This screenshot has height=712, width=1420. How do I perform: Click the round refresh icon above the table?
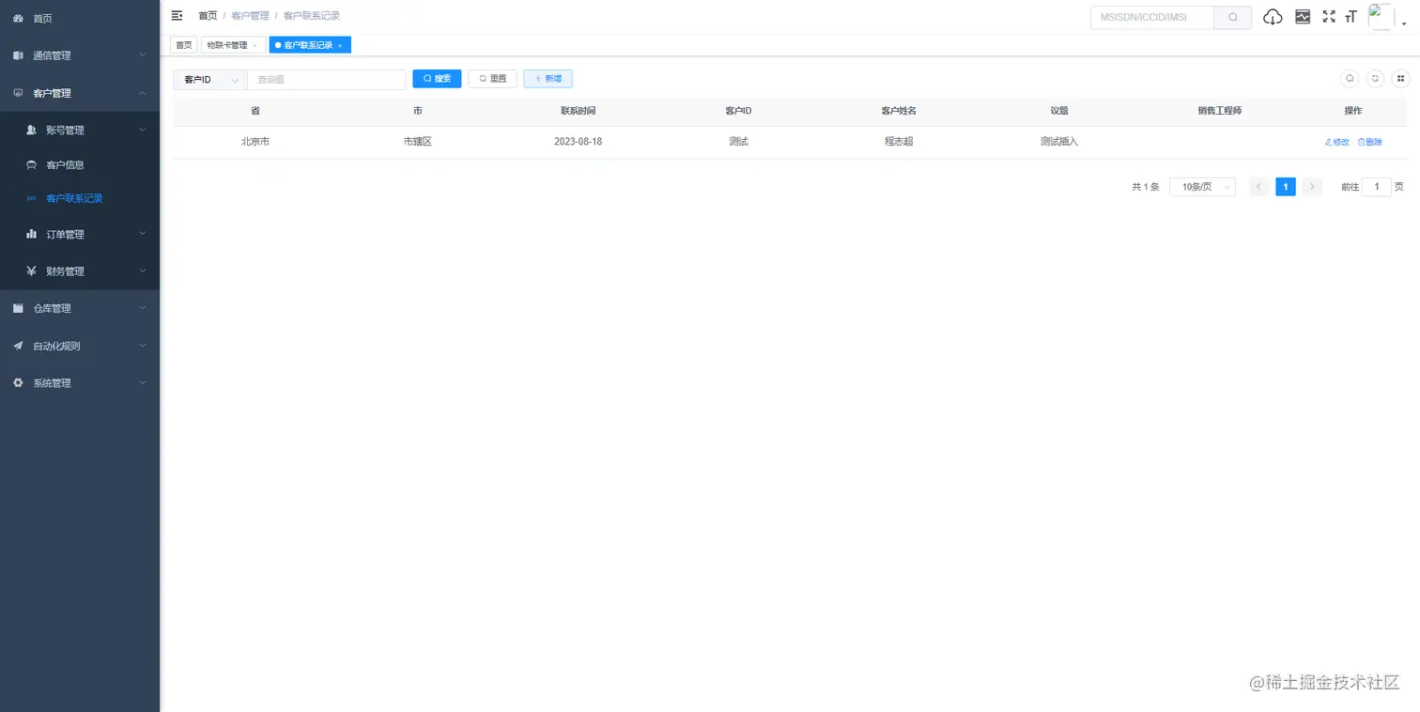pos(1375,79)
